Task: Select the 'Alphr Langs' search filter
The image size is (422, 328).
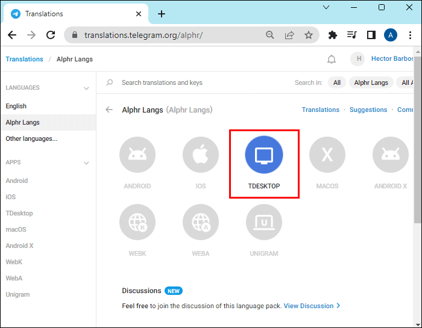Action: click(371, 82)
